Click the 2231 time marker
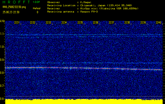 [17, 23]
